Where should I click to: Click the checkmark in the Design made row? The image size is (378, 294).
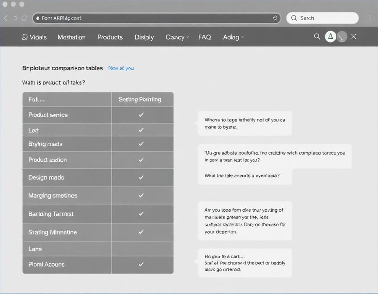point(141,178)
